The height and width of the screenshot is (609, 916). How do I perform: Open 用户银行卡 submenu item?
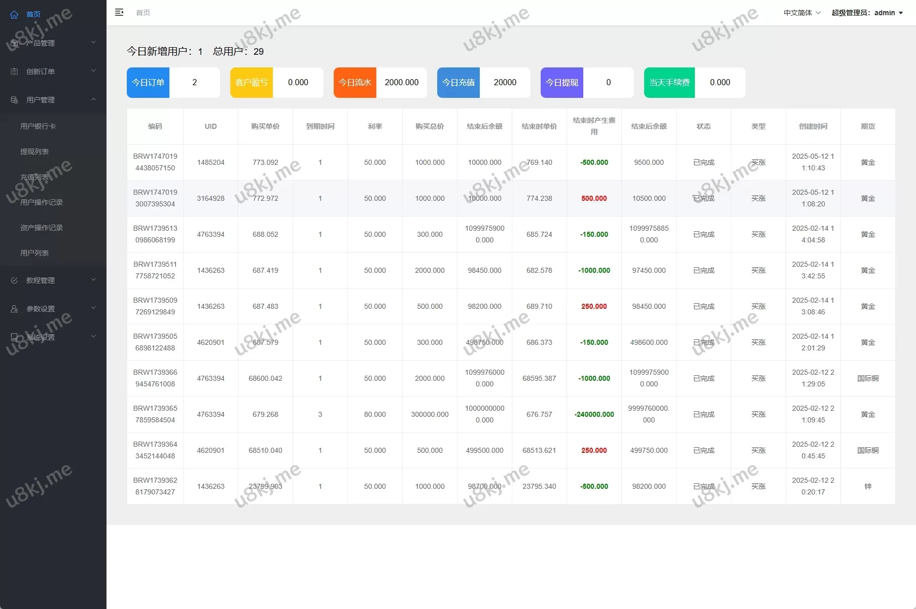coord(38,126)
